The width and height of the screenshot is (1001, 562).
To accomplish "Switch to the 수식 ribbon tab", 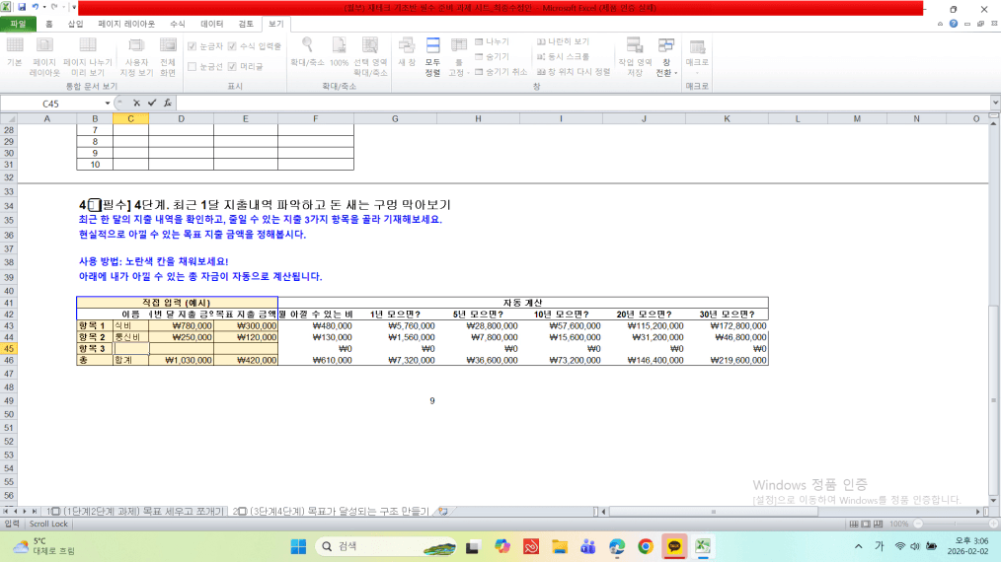I will (177, 23).
